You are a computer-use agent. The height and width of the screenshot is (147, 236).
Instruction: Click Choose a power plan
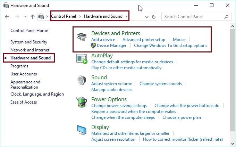tap(182, 117)
